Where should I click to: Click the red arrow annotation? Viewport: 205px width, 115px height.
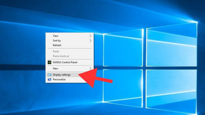point(96,77)
